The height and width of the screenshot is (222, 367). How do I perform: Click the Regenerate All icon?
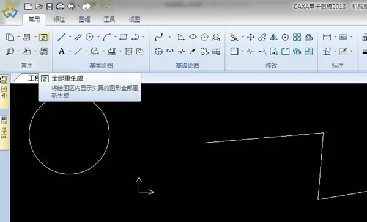pyautogui.click(x=43, y=37)
